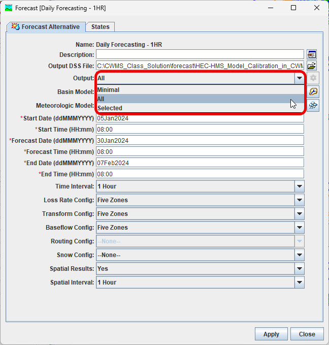Expand the Time Interval dropdown
329x345 pixels.
(299, 186)
